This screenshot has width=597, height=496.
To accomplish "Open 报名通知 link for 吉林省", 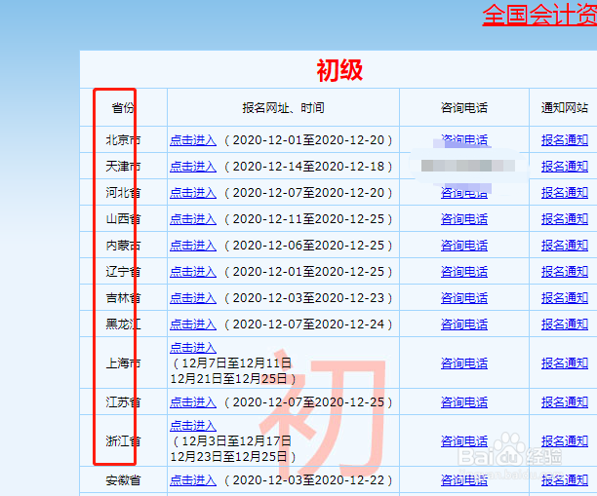I will coord(565,298).
